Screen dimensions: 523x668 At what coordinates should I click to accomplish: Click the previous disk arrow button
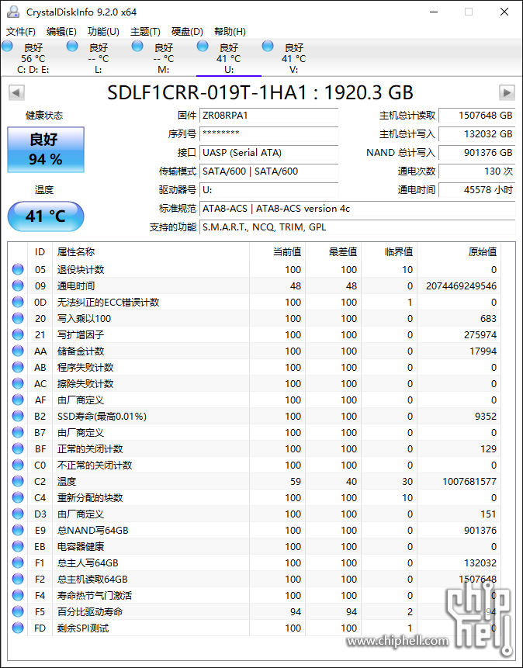16,92
